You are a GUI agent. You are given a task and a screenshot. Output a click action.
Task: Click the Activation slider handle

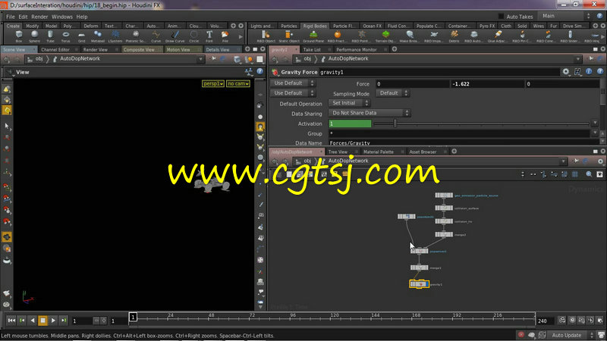pyautogui.click(x=395, y=124)
